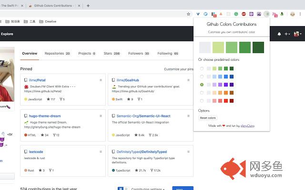Click the star count 21.7k on DefinitelyTyped
The width and height of the screenshot is (305, 190).
[x=141, y=170]
